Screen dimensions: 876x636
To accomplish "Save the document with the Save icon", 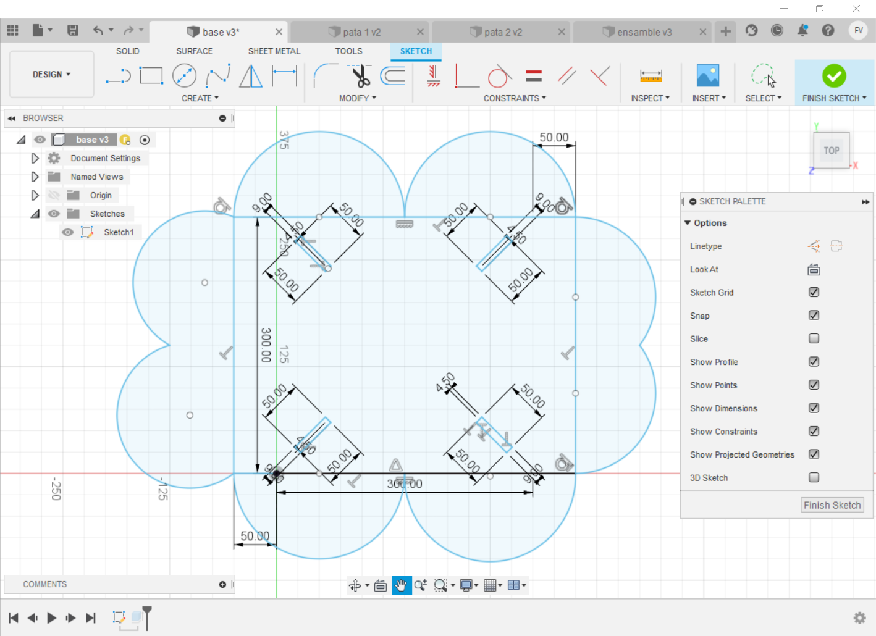I will point(73,30).
